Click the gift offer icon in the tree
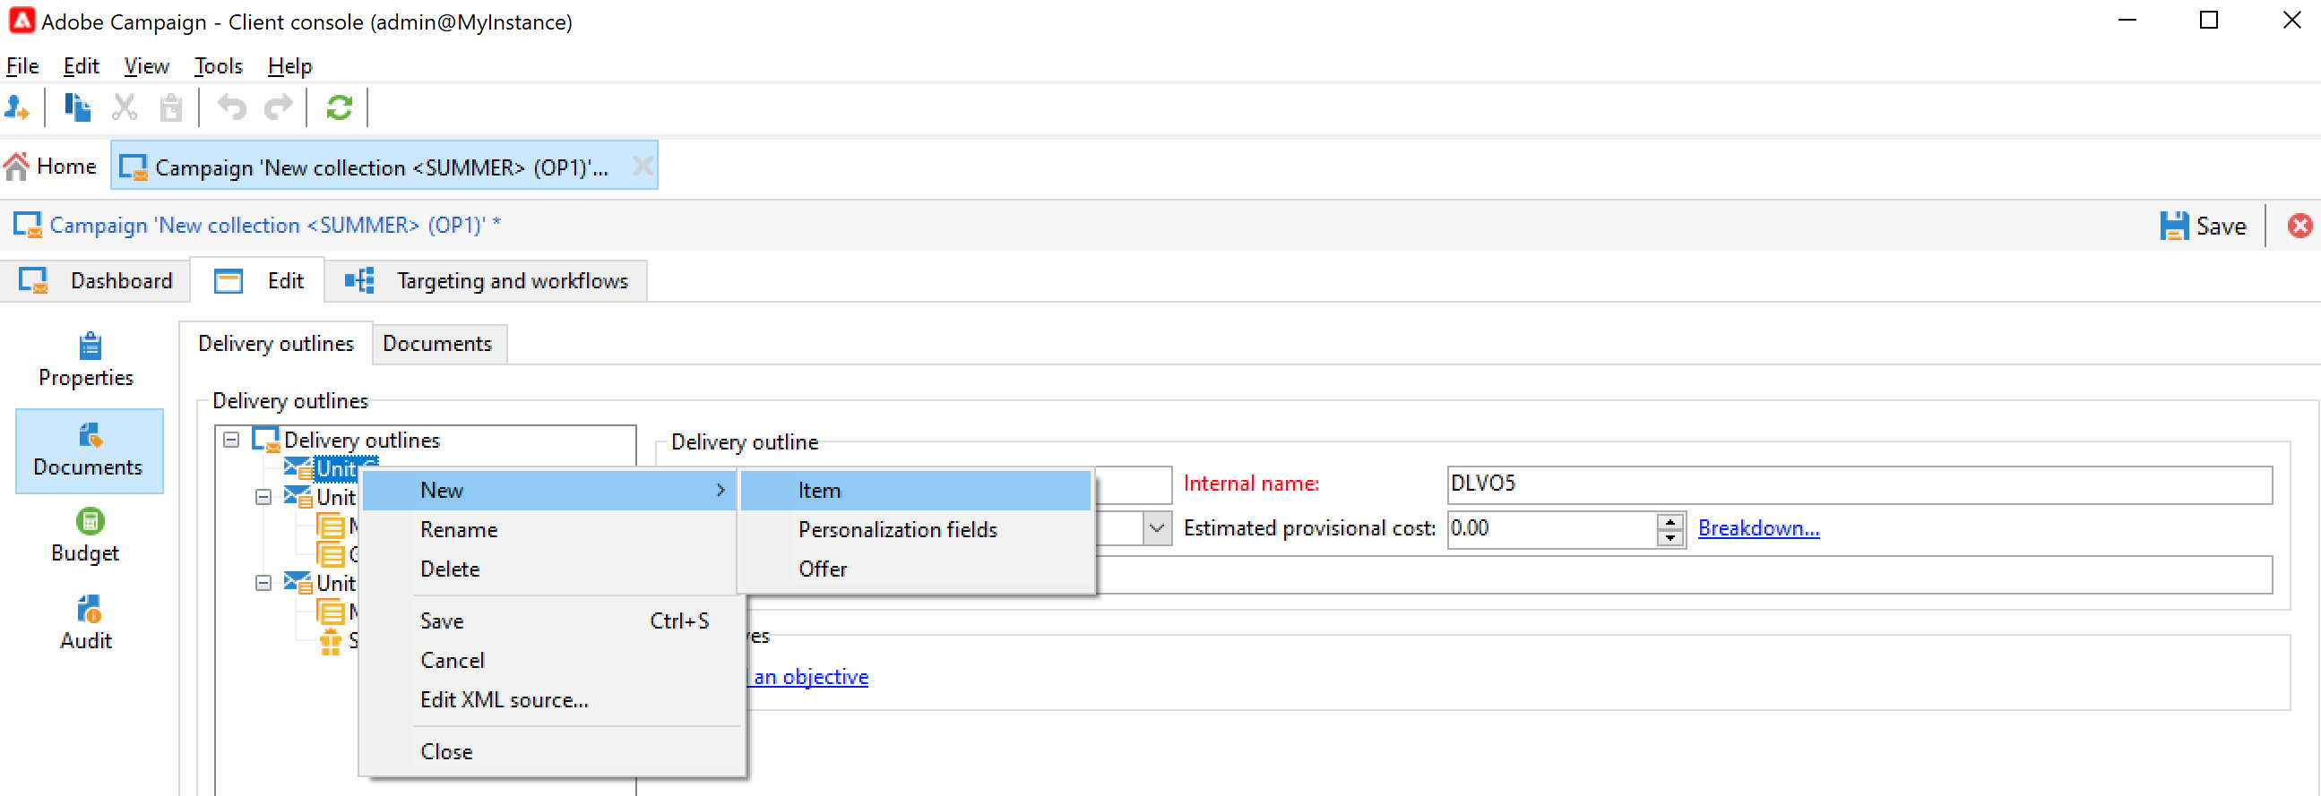 (x=331, y=642)
